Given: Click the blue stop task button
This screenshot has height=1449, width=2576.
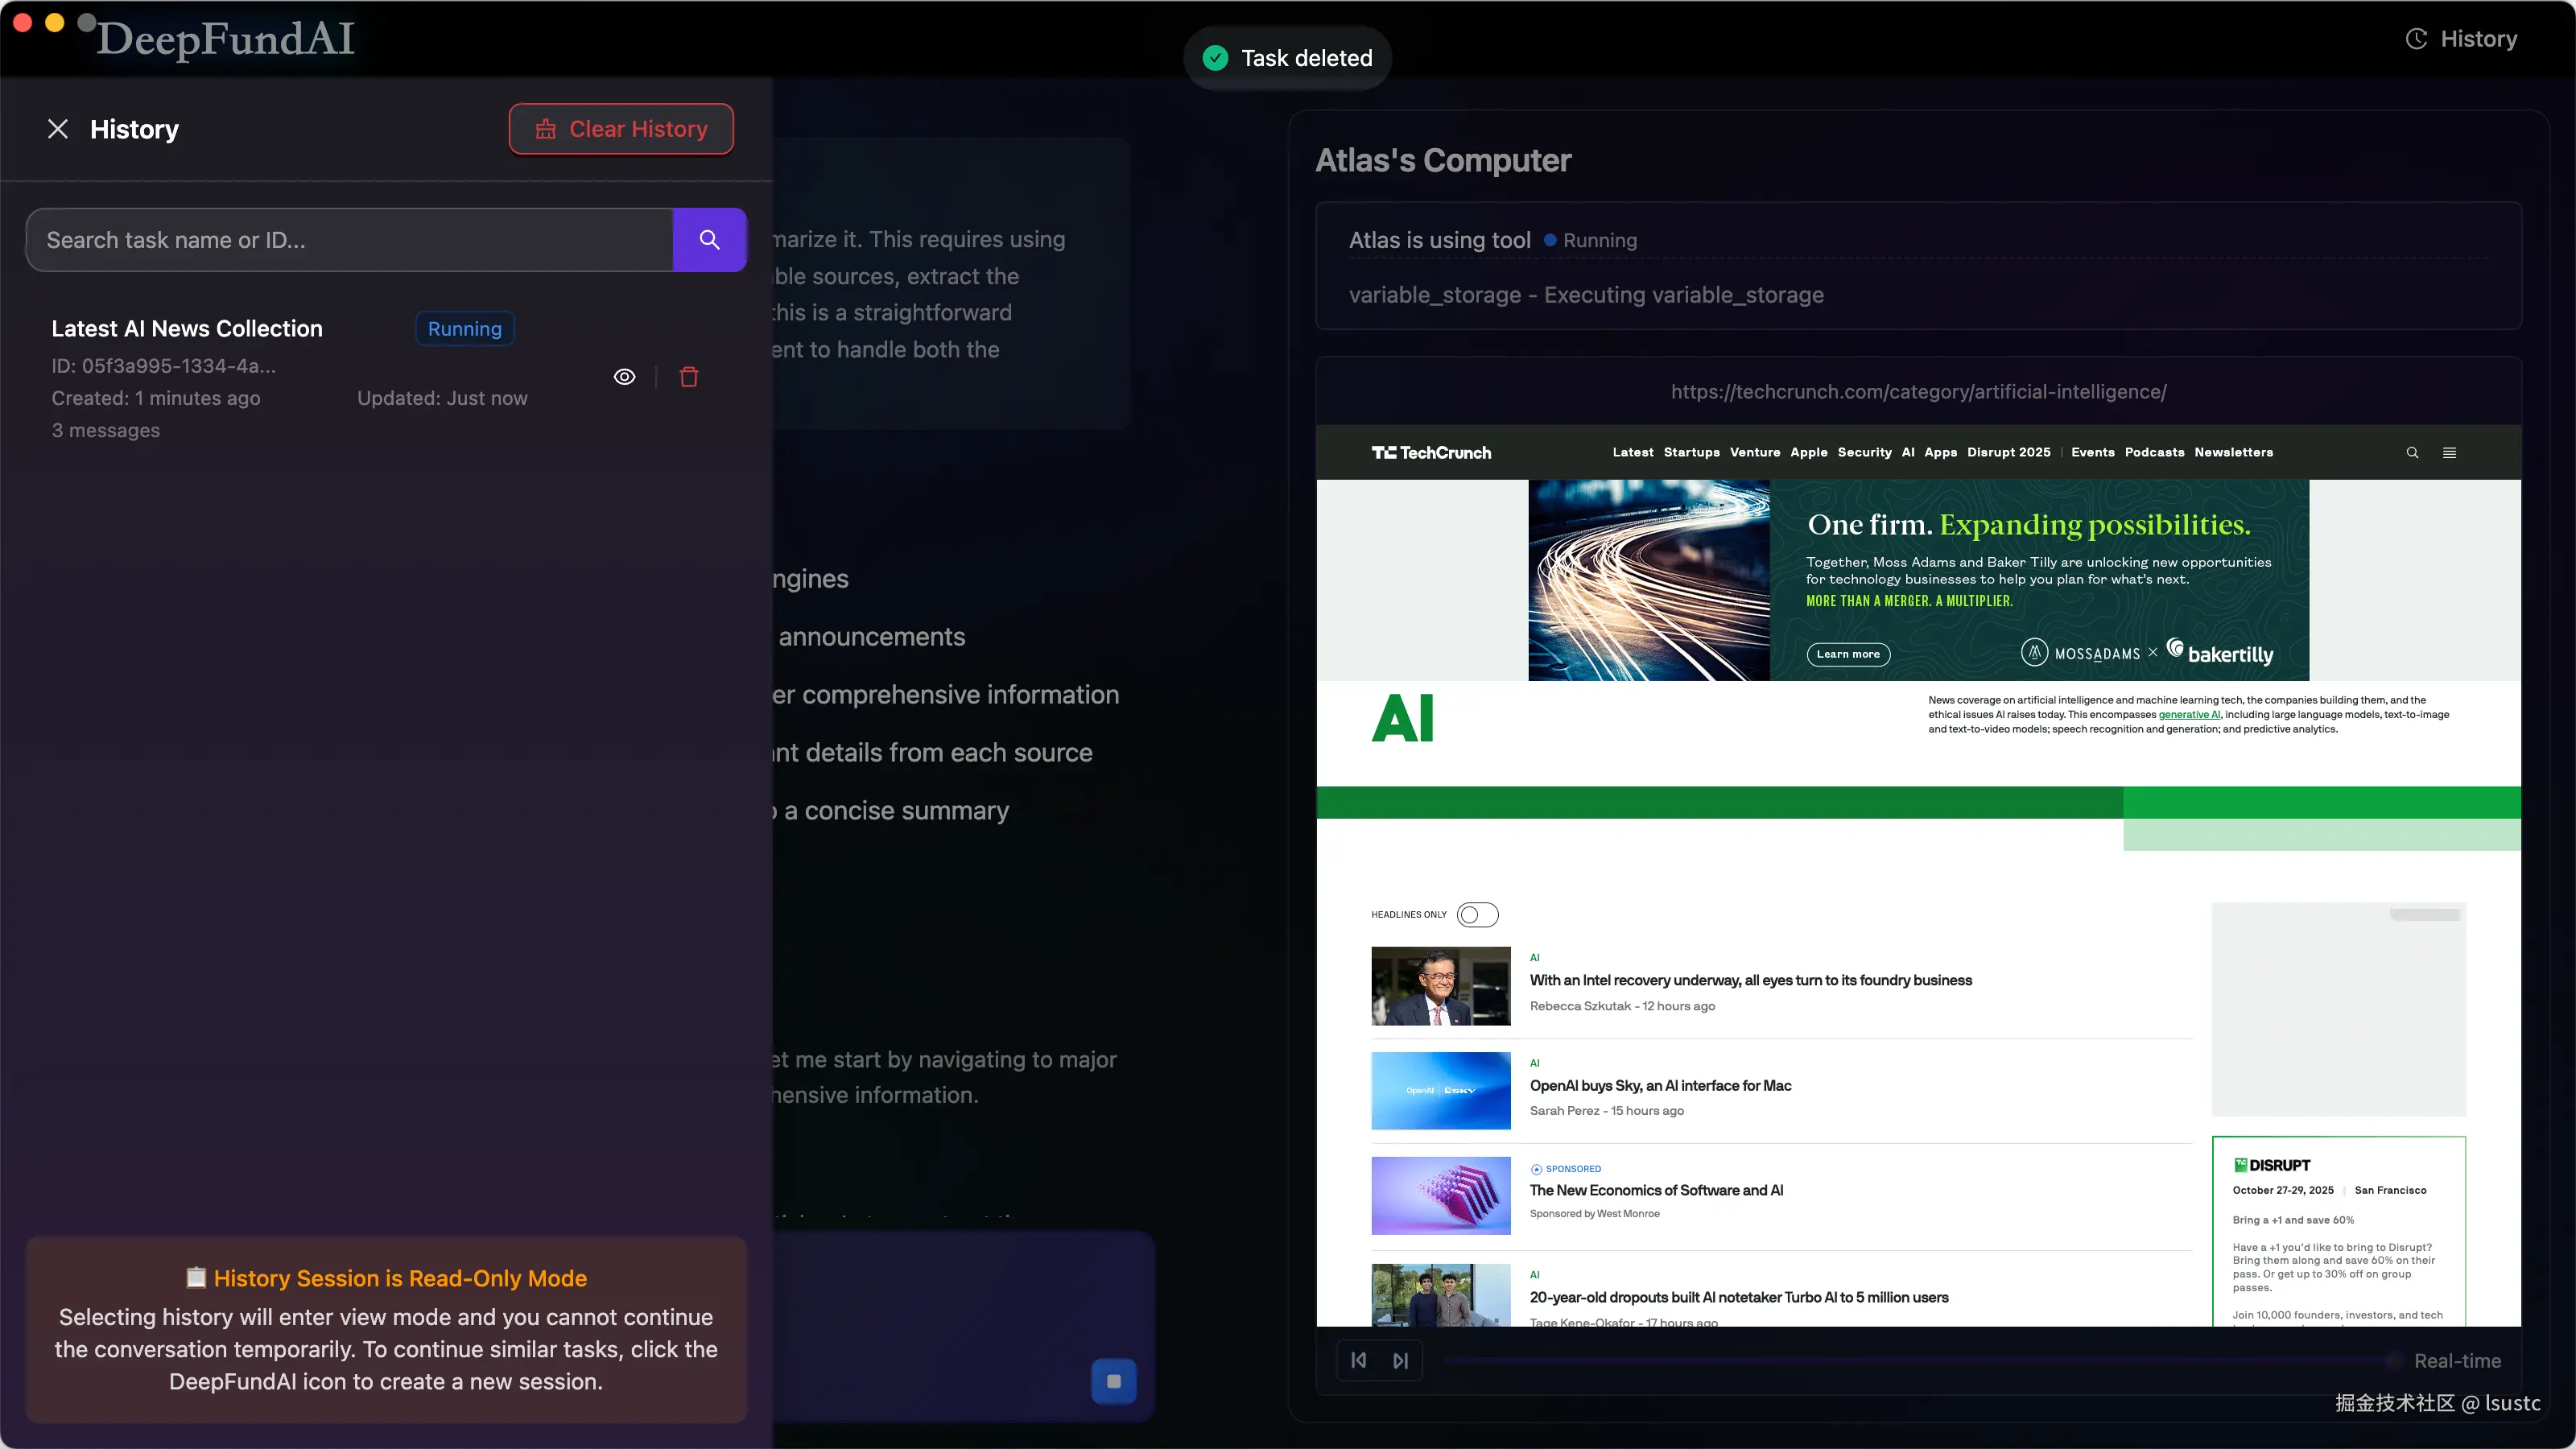Looking at the screenshot, I should coord(1113,1381).
